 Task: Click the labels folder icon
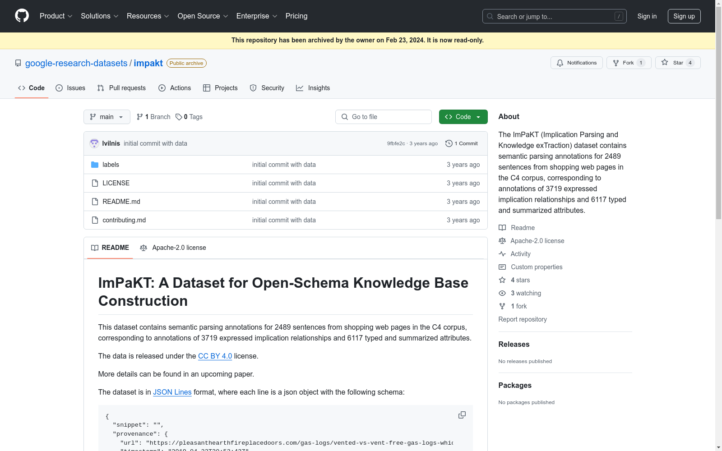coord(95,165)
